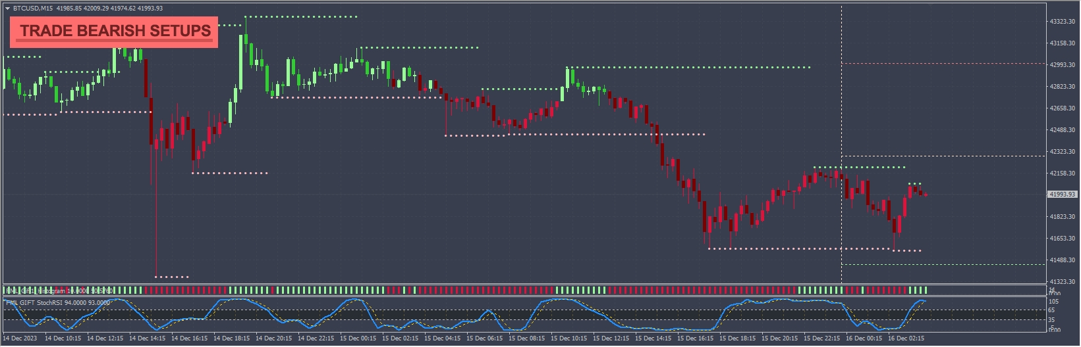The height and width of the screenshot is (347, 1081).
Task: Click the 16 Dec 00:15 time label
Action: pyautogui.click(x=864, y=338)
